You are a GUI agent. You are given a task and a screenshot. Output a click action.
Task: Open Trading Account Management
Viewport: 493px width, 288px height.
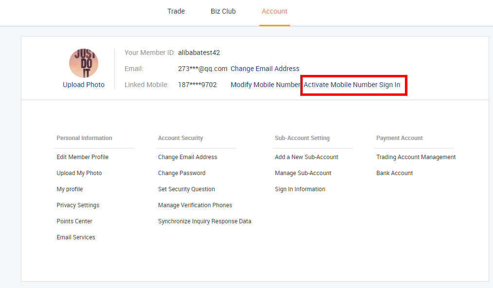point(416,157)
